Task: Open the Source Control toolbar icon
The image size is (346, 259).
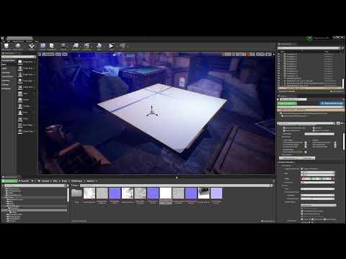Action: pyautogui.click(x=18, y=46)
